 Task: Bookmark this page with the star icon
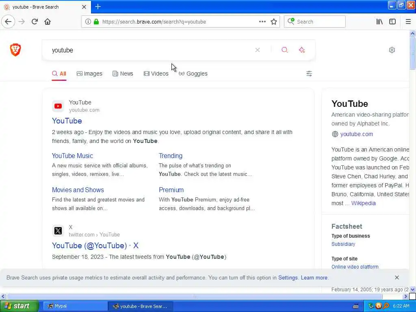point(274,22)
